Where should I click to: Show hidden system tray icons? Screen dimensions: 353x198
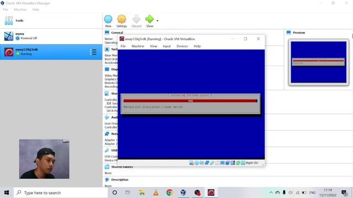coord(271,193)
